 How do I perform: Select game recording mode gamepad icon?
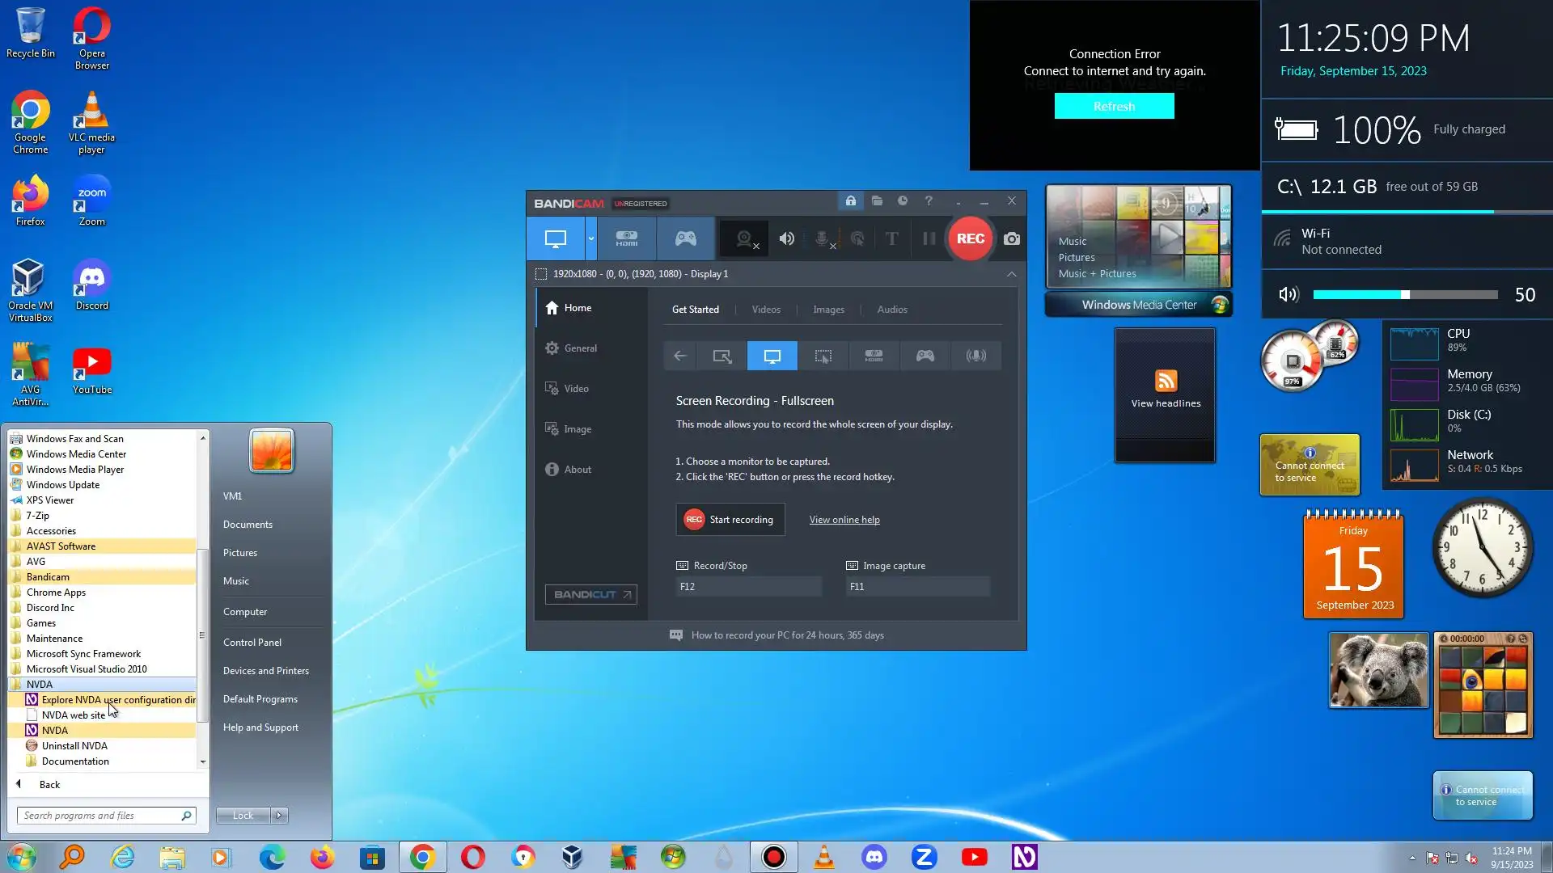pos(685,238)
